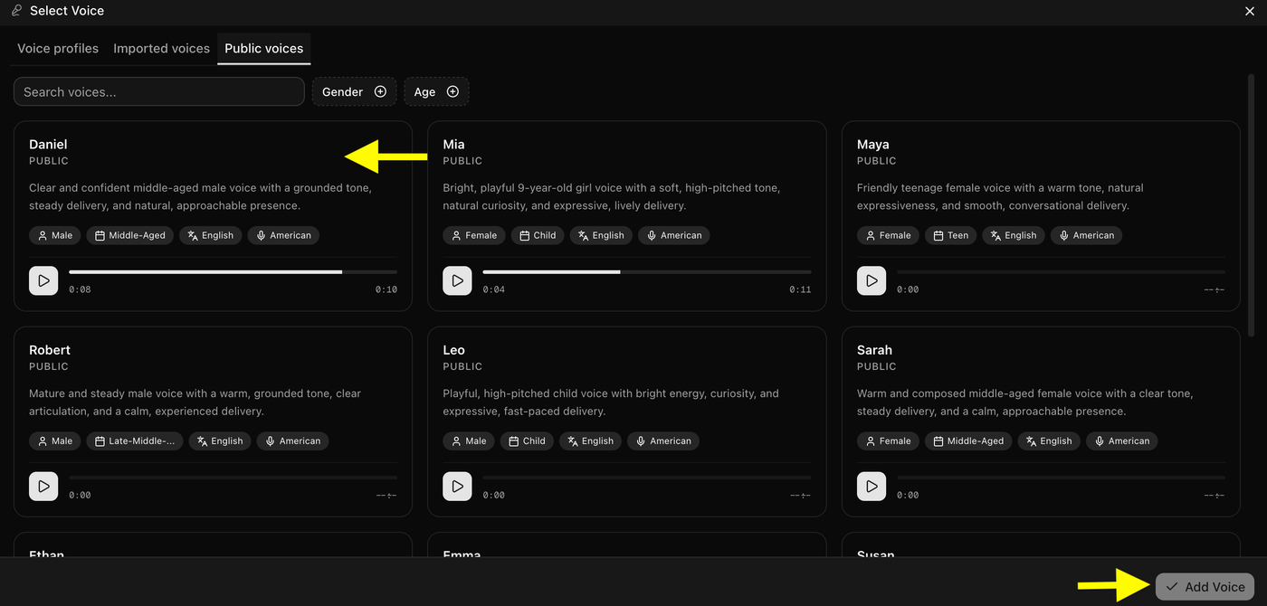Select the Public voices tab

tap(264, 49)
